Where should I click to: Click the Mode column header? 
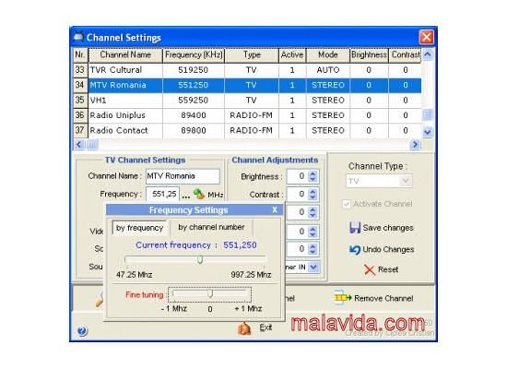(x=328, y=54)
